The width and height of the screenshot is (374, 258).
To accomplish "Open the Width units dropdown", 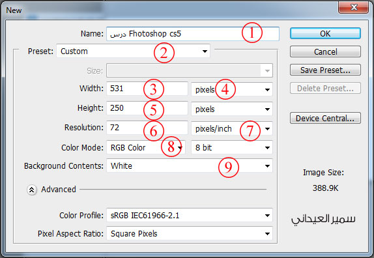I will (231, 89).
